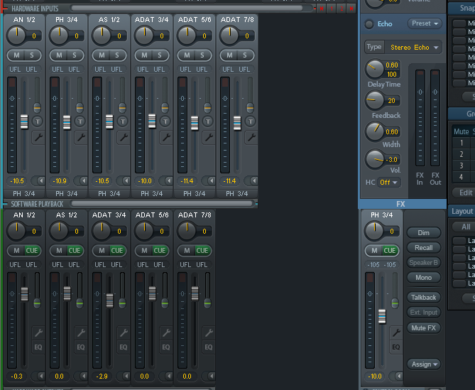Click the ADAT 3/4 playback fader handle

[109, 300]
